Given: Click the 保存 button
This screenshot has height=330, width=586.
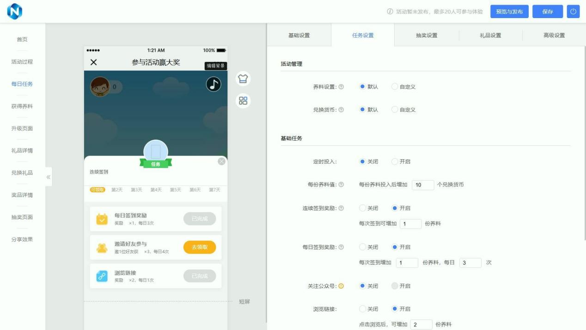Looking at the screenshot, I should point(548,12).
